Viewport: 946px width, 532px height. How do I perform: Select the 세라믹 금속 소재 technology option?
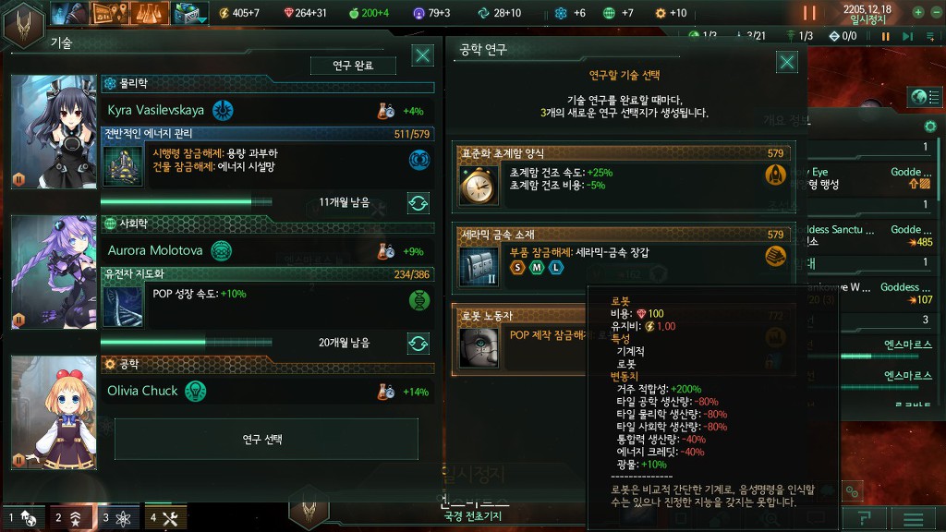tap(624, 259)
